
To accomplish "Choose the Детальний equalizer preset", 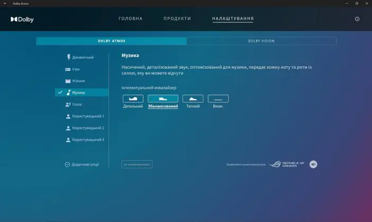I will coord(133,98).
